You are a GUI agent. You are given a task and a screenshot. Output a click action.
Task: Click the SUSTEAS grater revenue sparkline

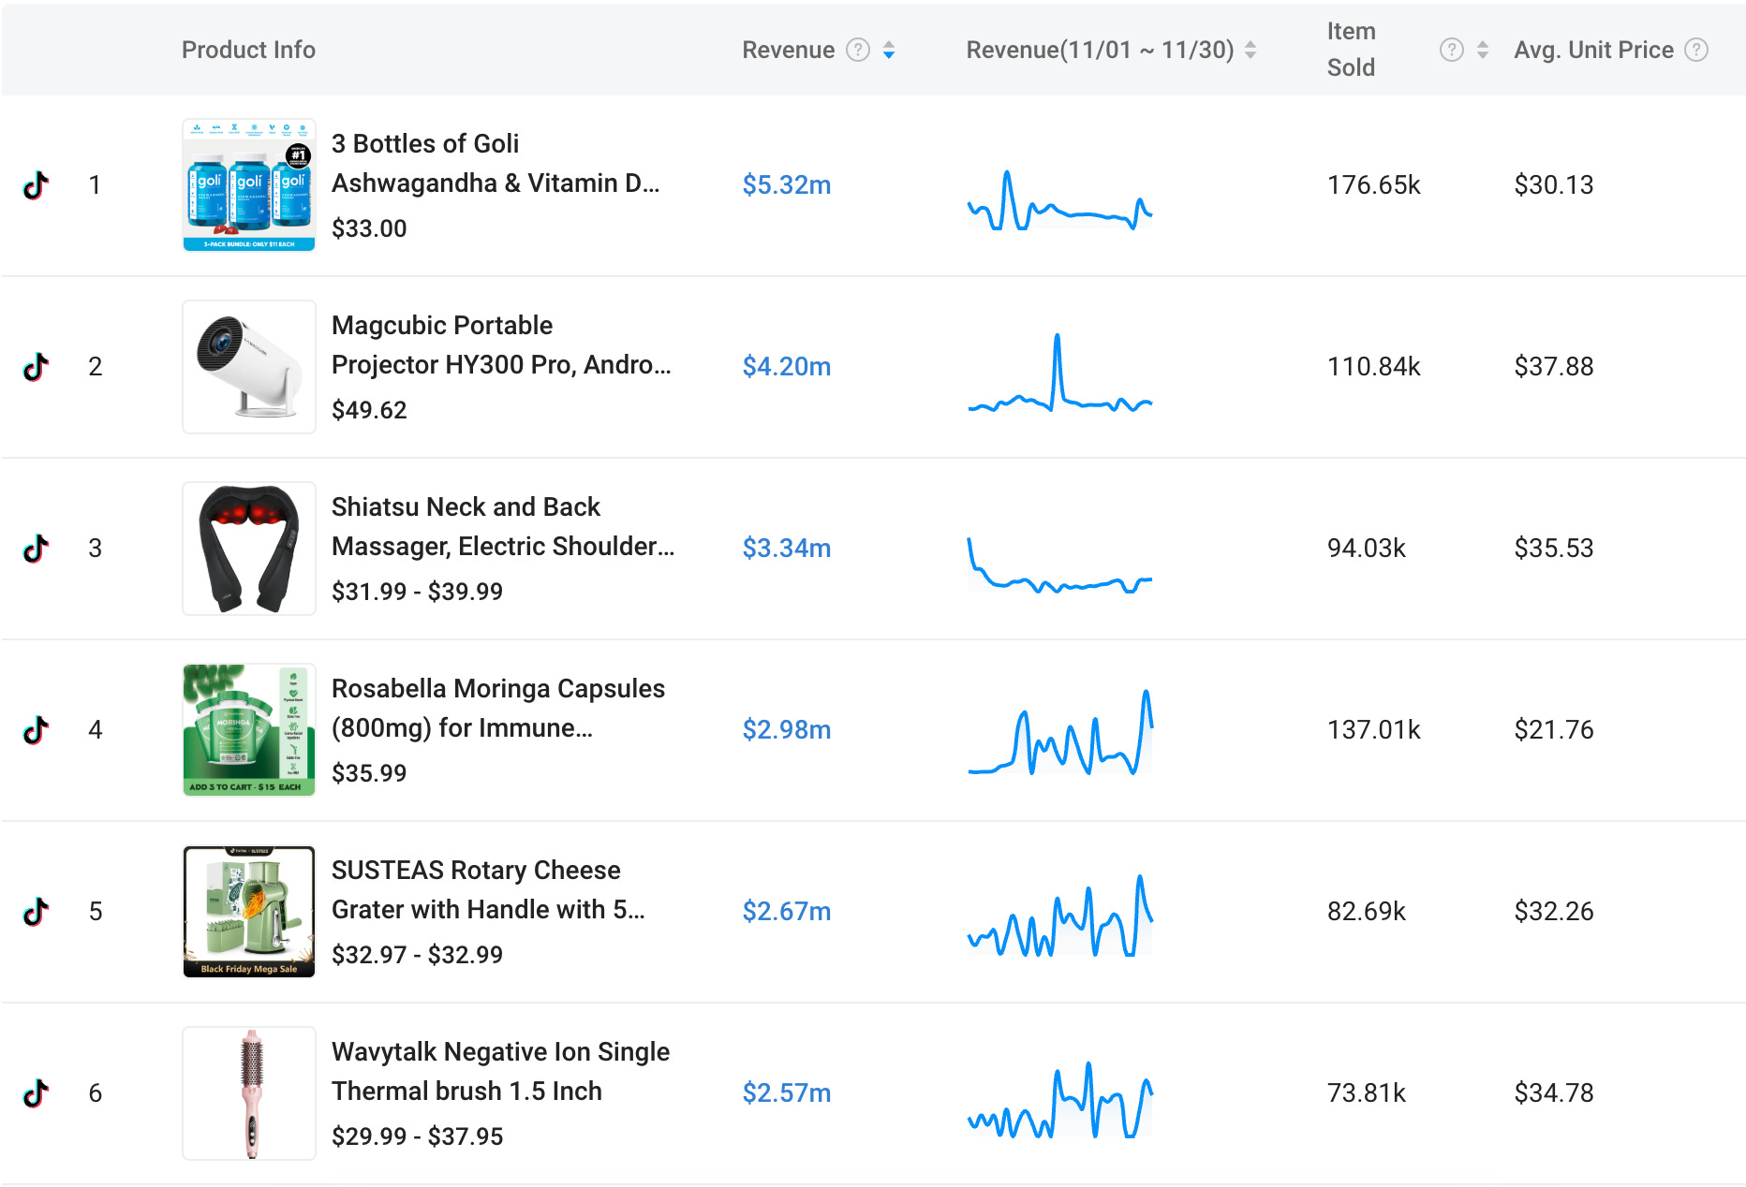coord(1059,915)
